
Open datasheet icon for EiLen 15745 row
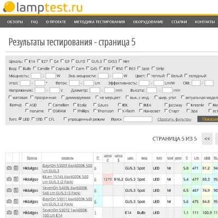[16, 179]
